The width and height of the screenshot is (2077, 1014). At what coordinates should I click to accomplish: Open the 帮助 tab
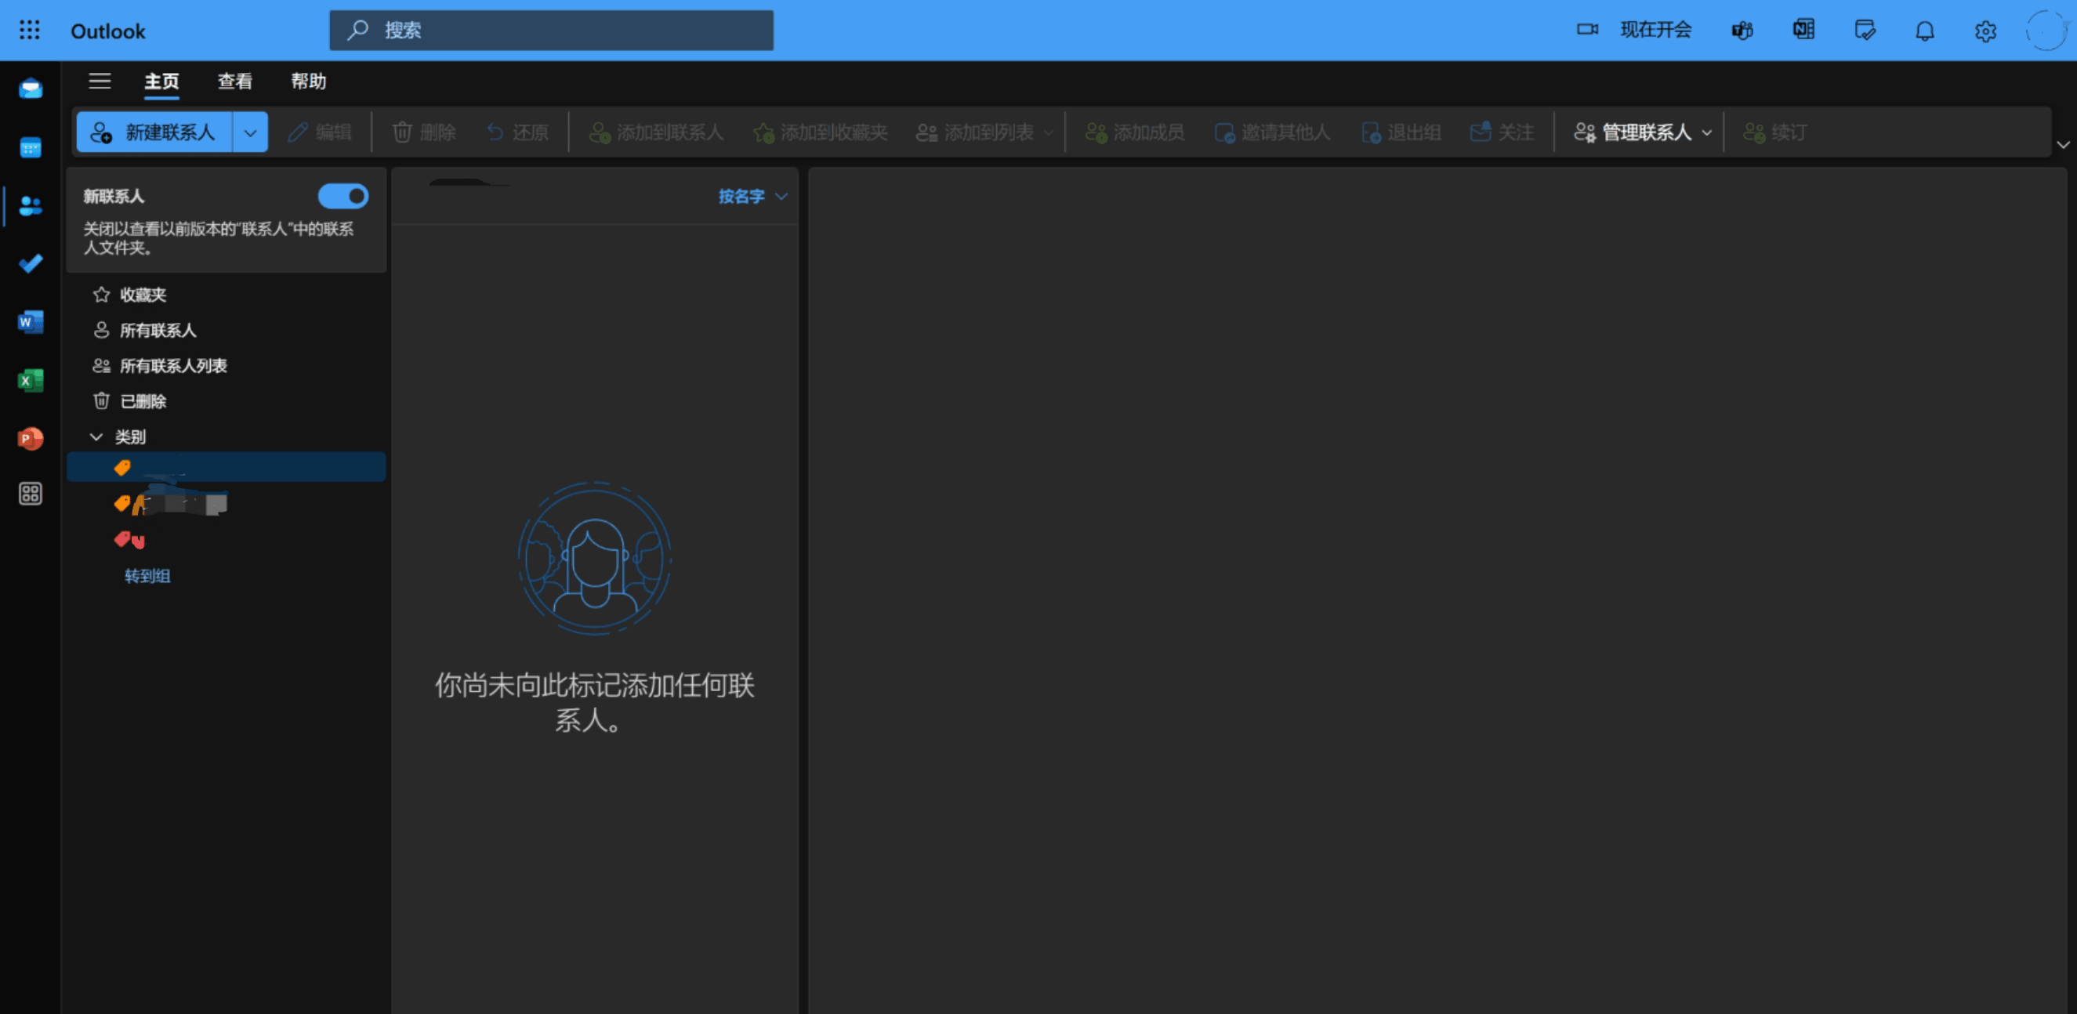tap(308, 81)
